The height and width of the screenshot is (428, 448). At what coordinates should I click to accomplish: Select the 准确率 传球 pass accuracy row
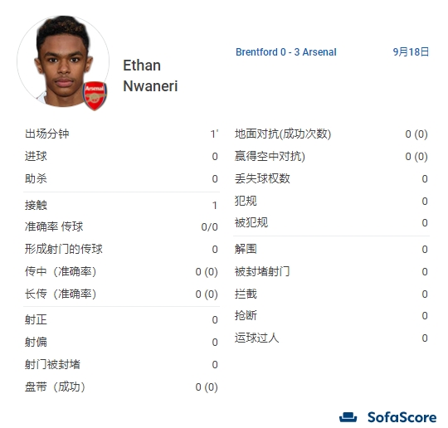pos(121,226)
